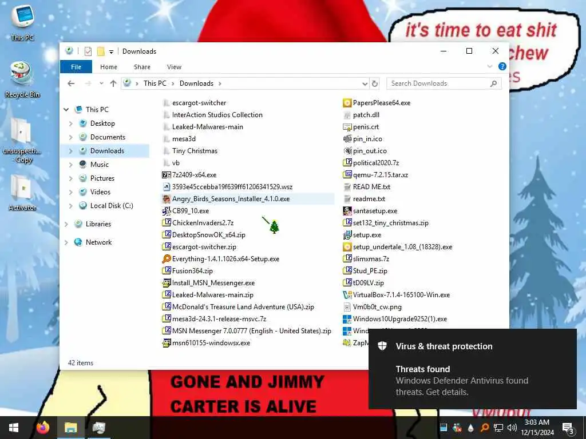Focus the Search Downloads field
586x439 pixels.
point(444,83)
